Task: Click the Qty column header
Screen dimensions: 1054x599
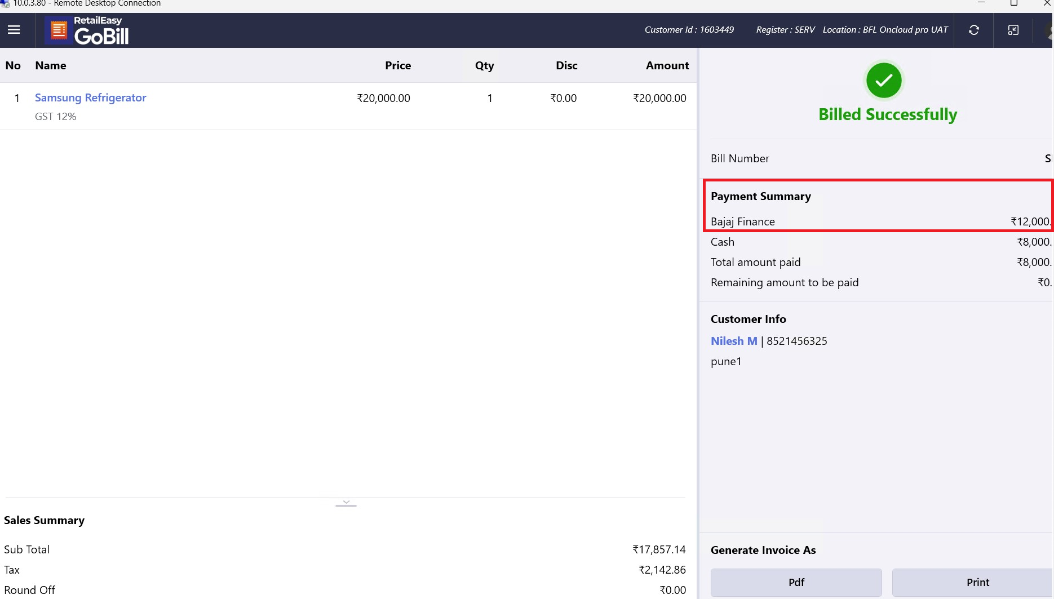Action: tap(485, 65)
